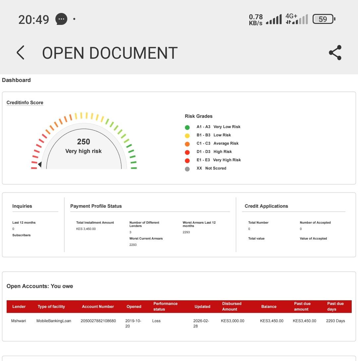The image size is (358, 361).
Task: Tap the 20:49 clock in status bar
Action: pos(33,19)
